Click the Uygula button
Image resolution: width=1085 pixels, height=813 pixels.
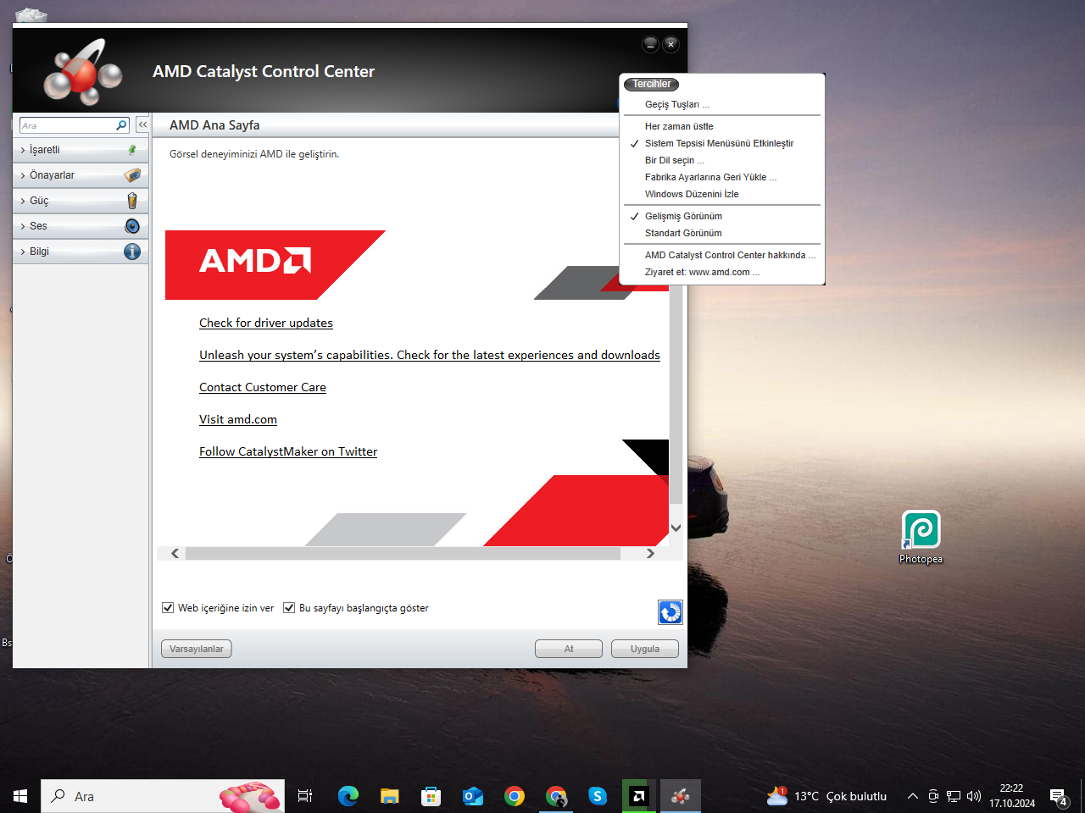tap(645, 649)
